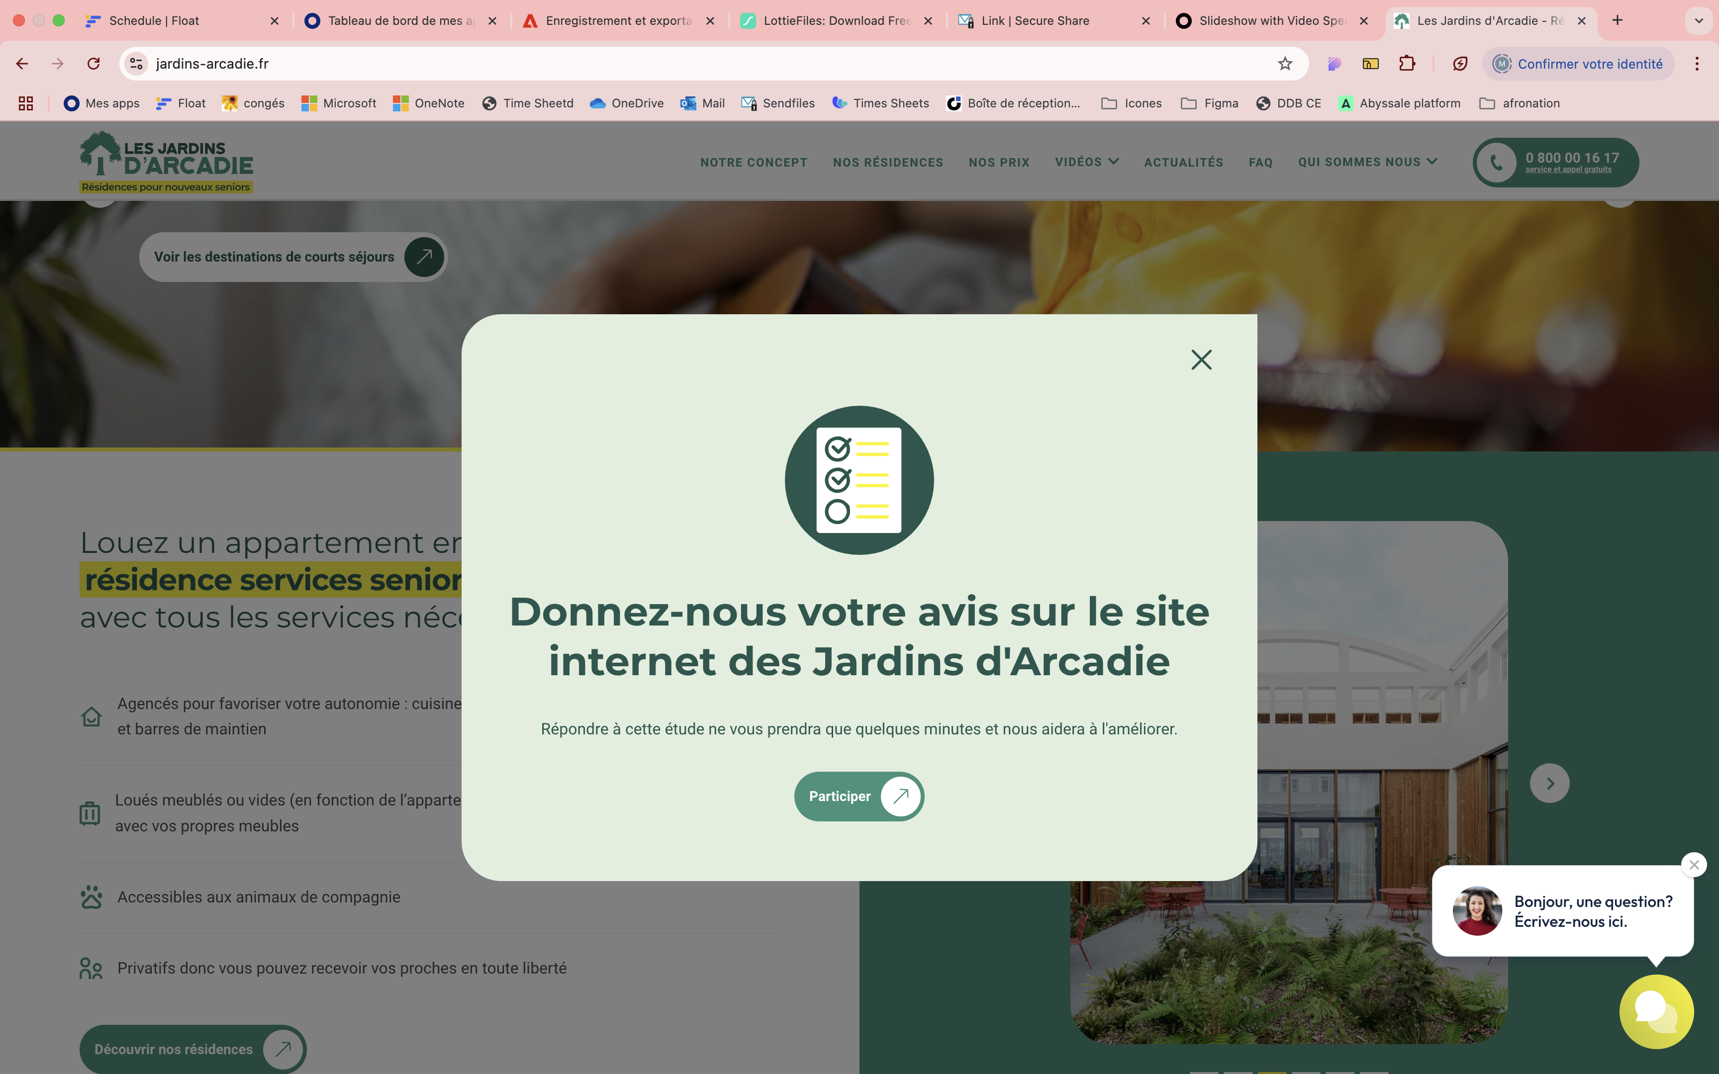Open Abyssale platform bookmark
This screenshot has height=1074, width=1719.
coord(1399,103)
